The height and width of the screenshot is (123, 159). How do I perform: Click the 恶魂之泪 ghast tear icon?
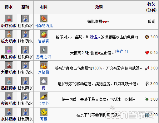coord(44,50)
